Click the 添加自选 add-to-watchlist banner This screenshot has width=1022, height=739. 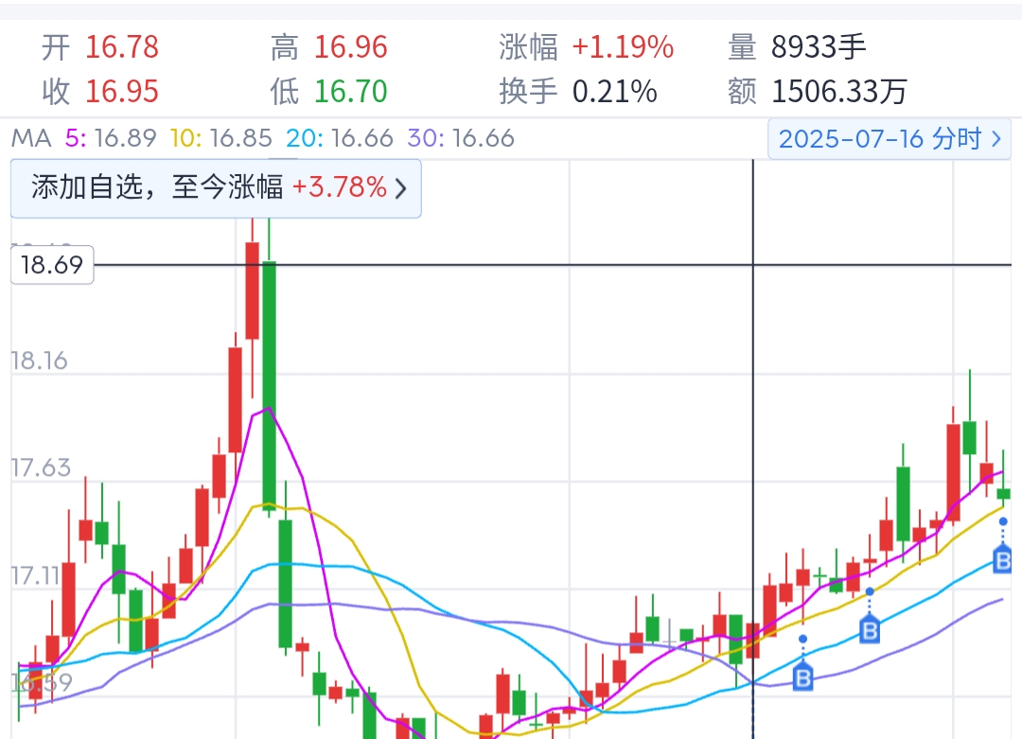click(x=216, y=187)
